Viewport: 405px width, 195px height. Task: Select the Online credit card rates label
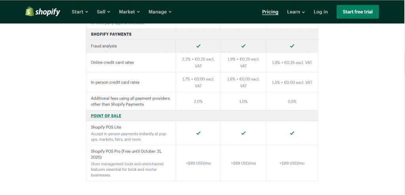point(112,62)
